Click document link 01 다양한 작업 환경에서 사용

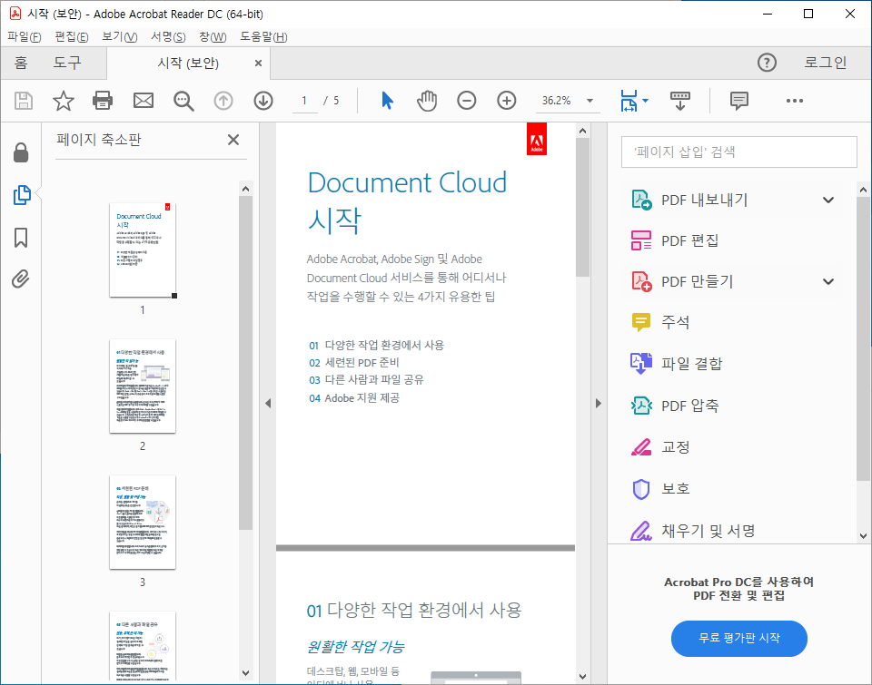tap(376, 345)
